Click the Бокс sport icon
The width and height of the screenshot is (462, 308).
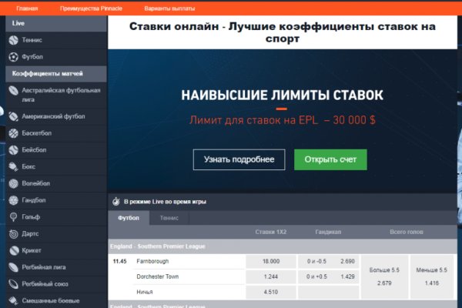point(13,166)
